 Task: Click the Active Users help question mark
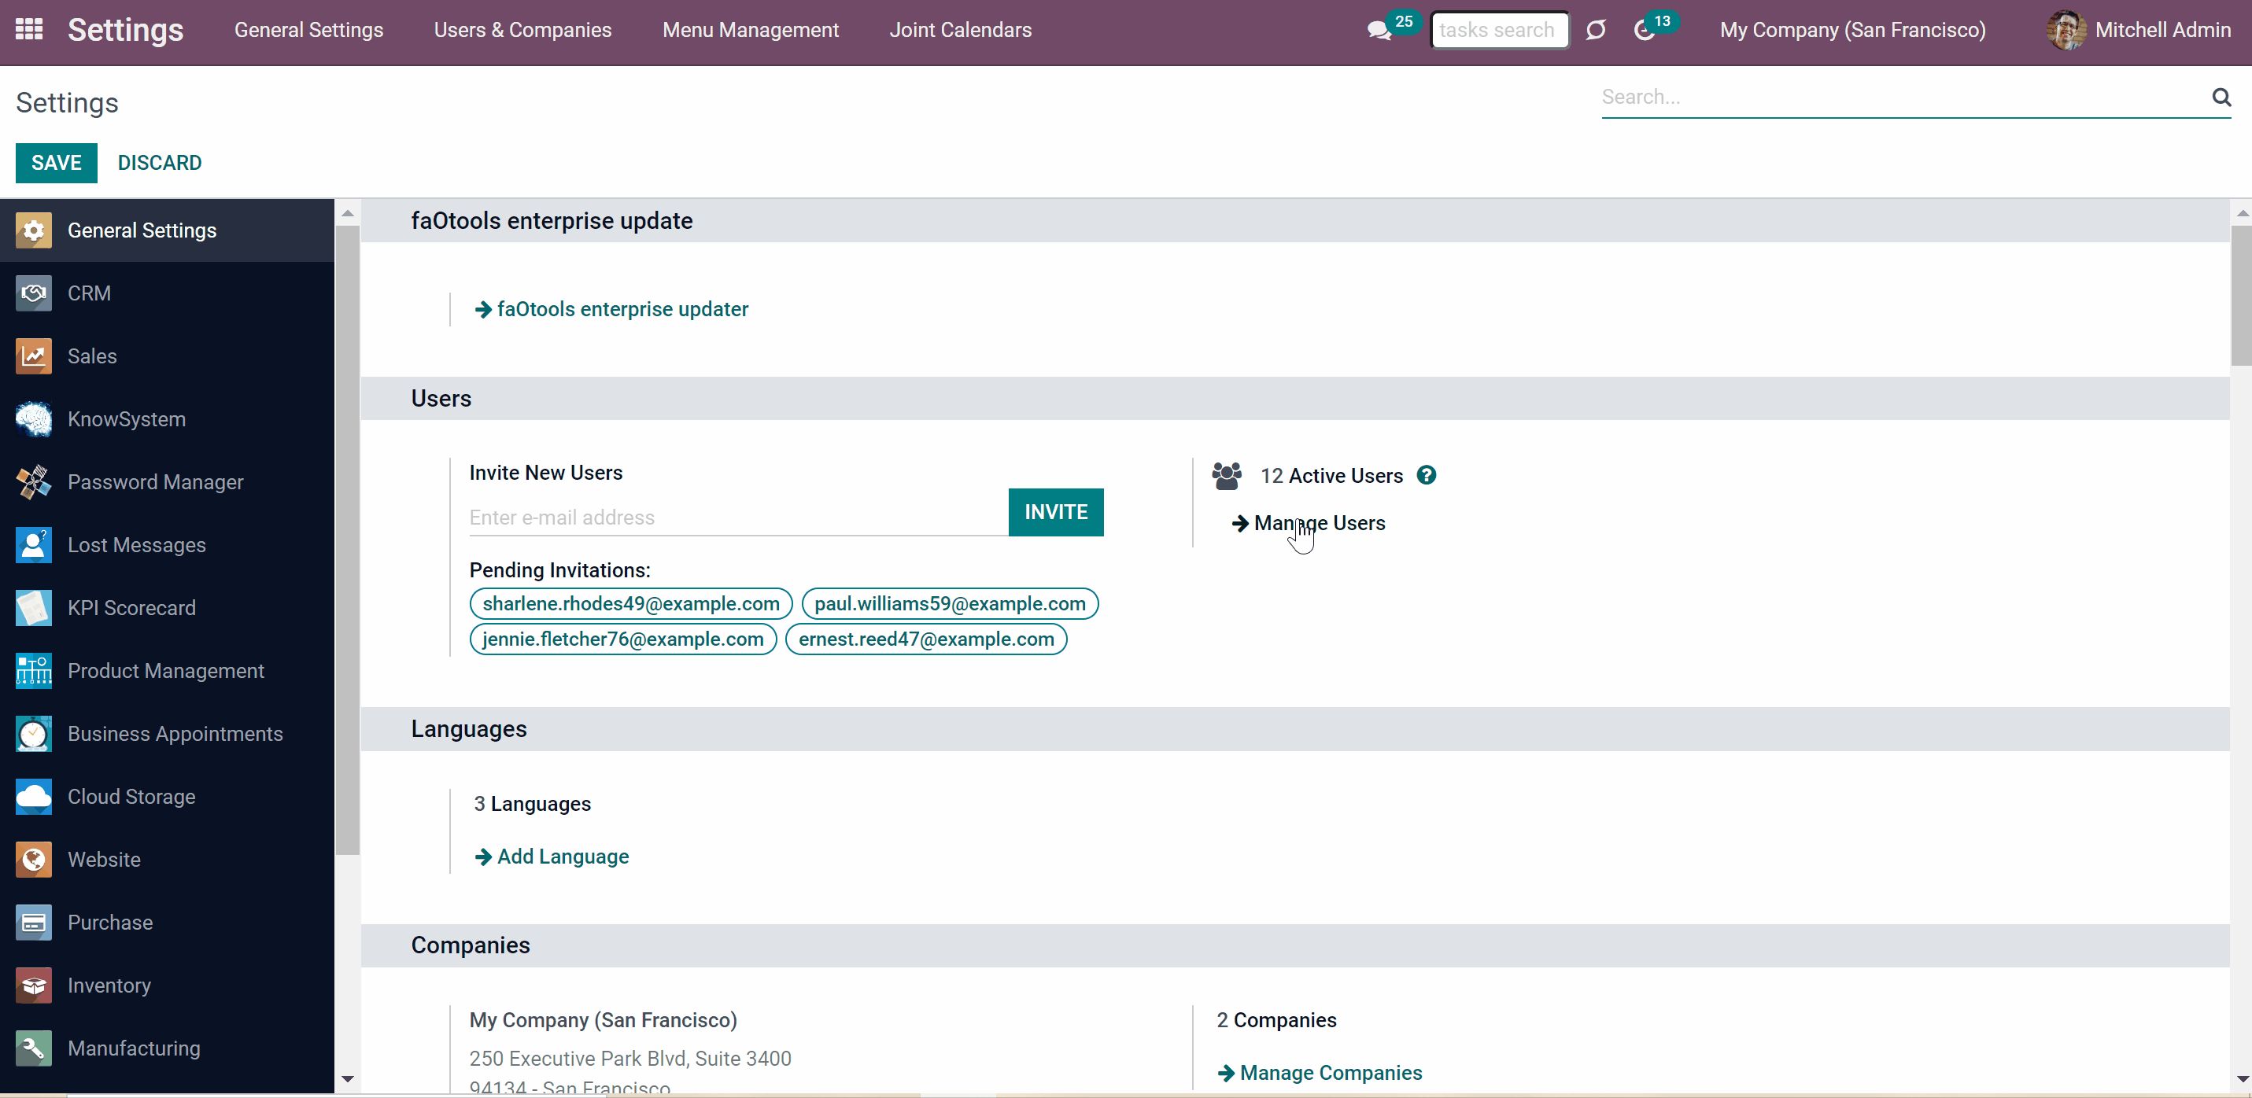[x=1426, y=475]
